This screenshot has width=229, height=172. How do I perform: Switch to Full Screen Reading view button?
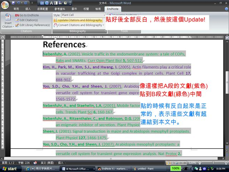pyautogui.click(x=173, y=163)
